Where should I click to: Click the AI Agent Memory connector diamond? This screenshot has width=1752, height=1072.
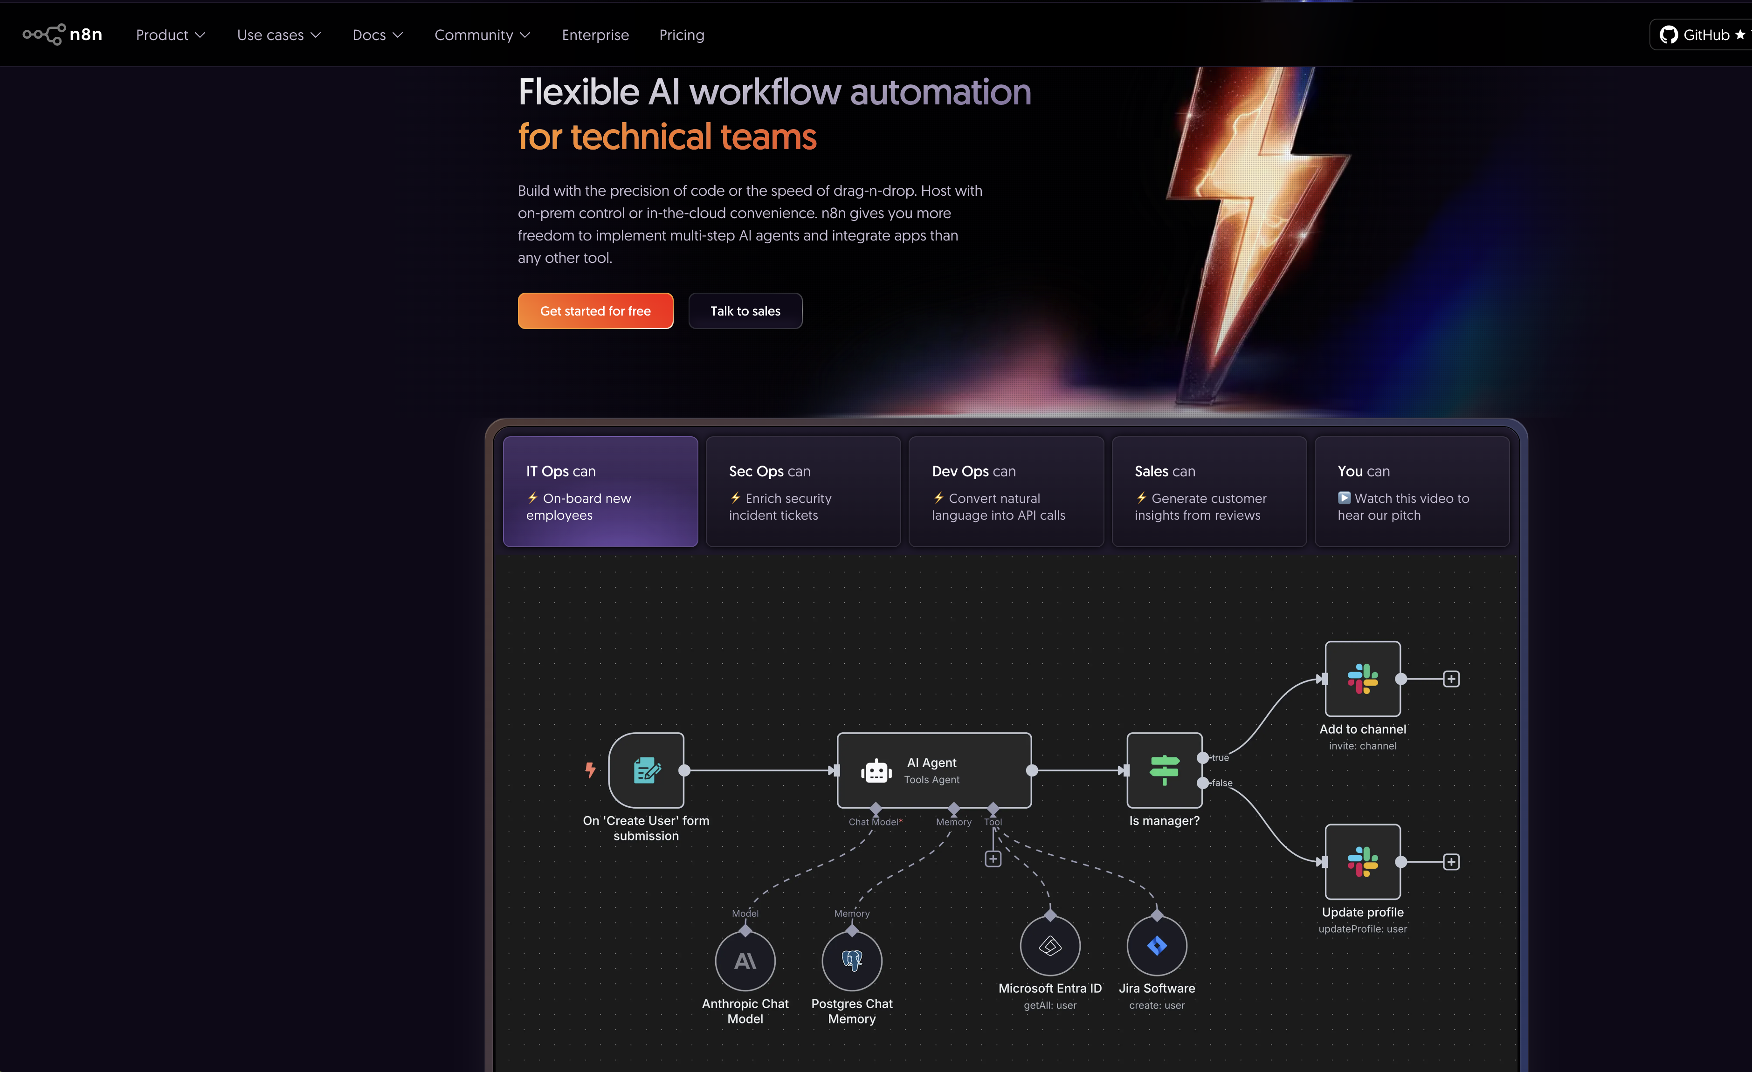pos(953,808)
